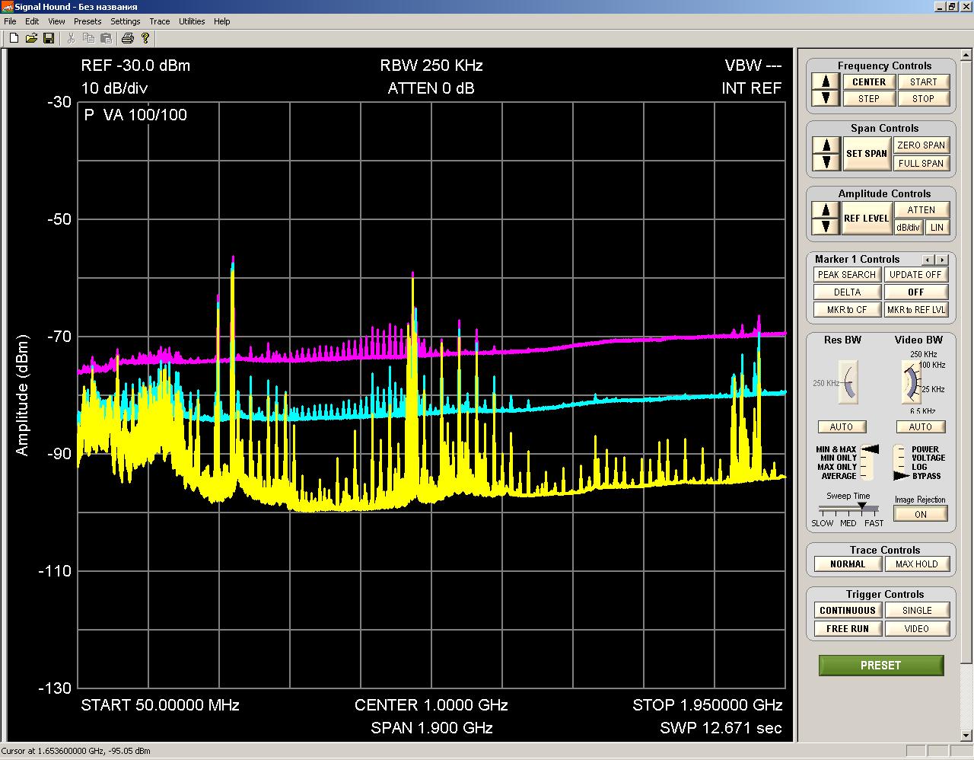Click the Frequency Controls up arrow
This screenshot has height=760, width=974.
(x=826, y=81)
